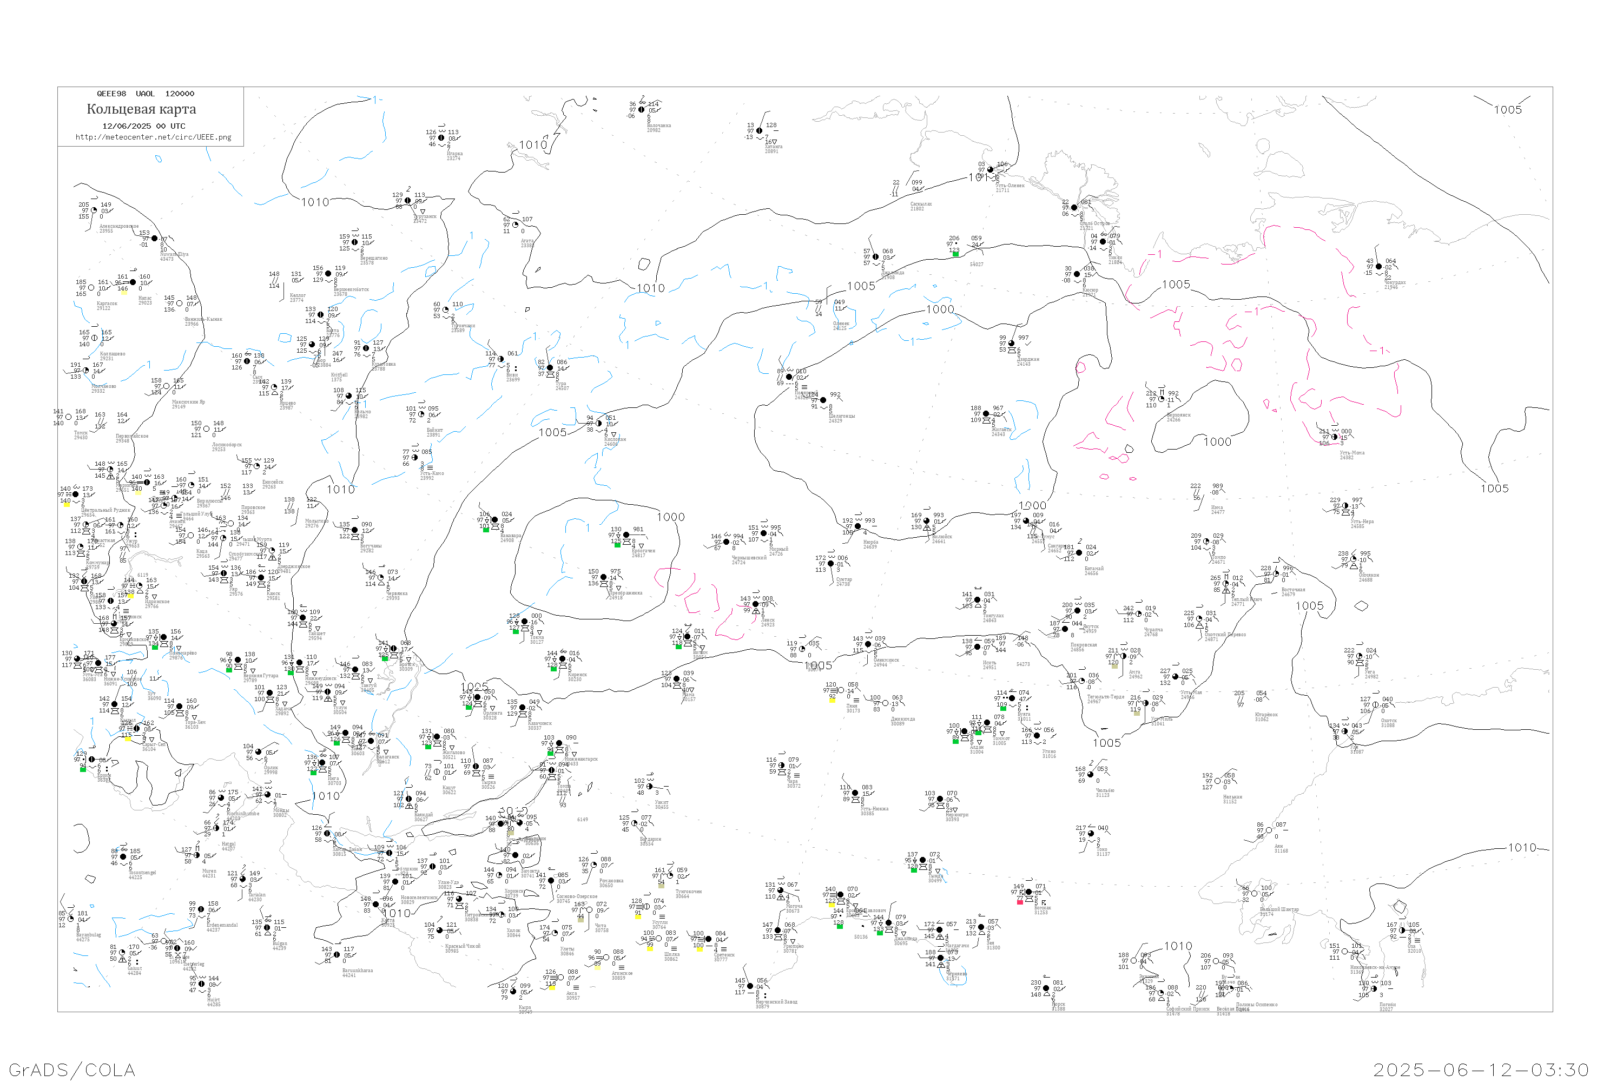This screenshot has width=1623, height=1082.
Task: Click the Кольцевая карта map title
Action: coord(141,109)
